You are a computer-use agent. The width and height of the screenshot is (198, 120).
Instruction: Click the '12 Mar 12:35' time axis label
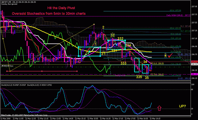pos(31,119)
